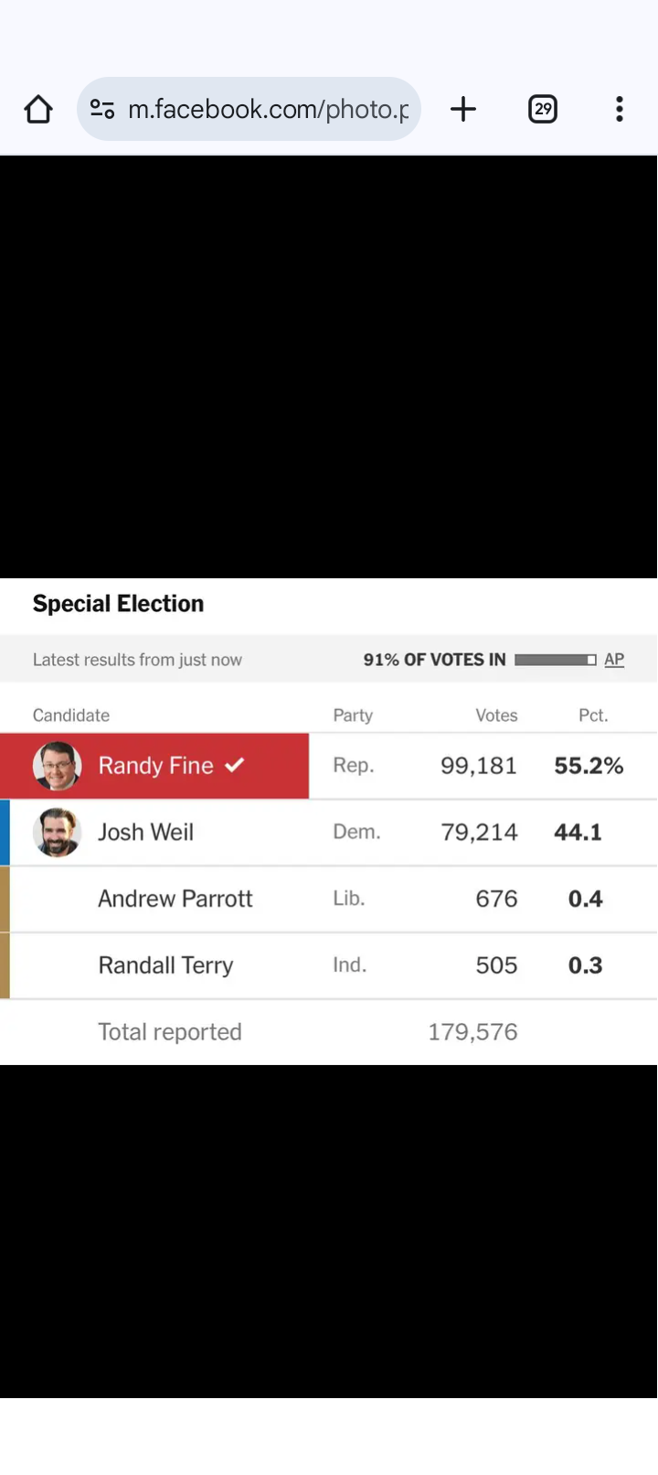658x1475 pixels.
Task: Click the Candidate column header
Action: [x=71, y=716]
